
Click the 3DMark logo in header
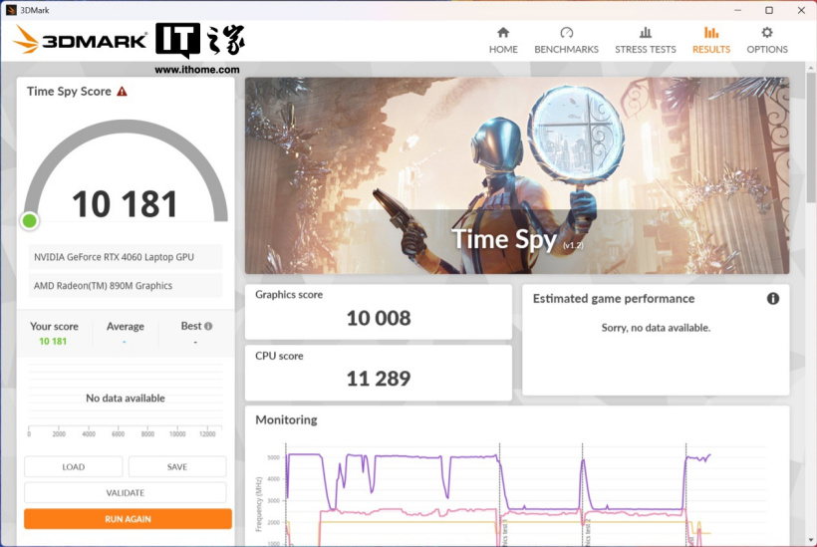[82, 40]
